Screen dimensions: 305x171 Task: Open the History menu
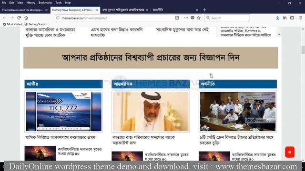pyautogui.click(x=30, y=3)
